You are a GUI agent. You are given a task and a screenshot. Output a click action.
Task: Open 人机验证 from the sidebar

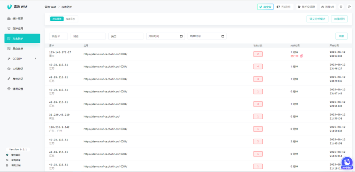(18, 69)
